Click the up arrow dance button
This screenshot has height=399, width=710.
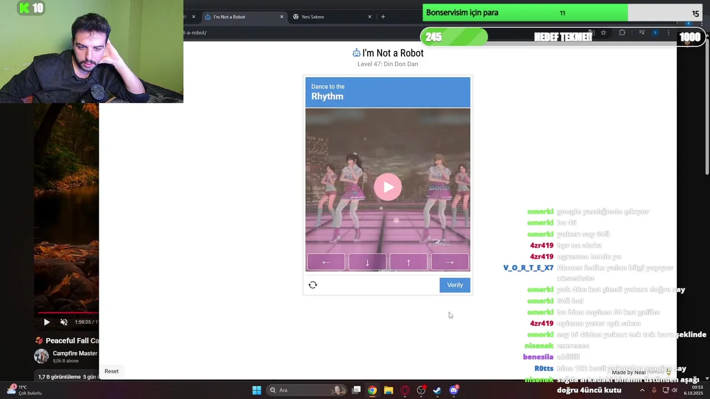click(x=408, y=262)
